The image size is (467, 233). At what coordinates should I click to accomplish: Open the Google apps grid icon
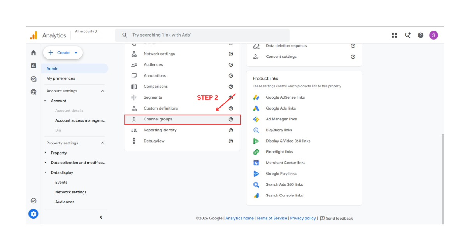pyautogui.click(x=394, y=35)
